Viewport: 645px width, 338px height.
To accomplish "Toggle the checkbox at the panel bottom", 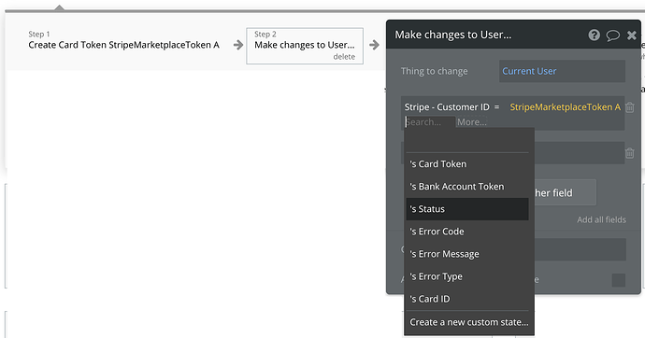I will tap(618, 280).
